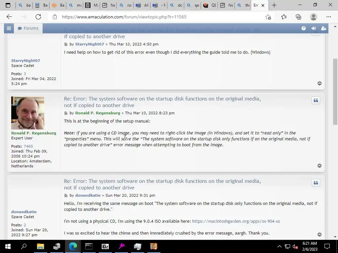Open donandkatie profile in sidebar
The image size is (338, 253).
24,212
